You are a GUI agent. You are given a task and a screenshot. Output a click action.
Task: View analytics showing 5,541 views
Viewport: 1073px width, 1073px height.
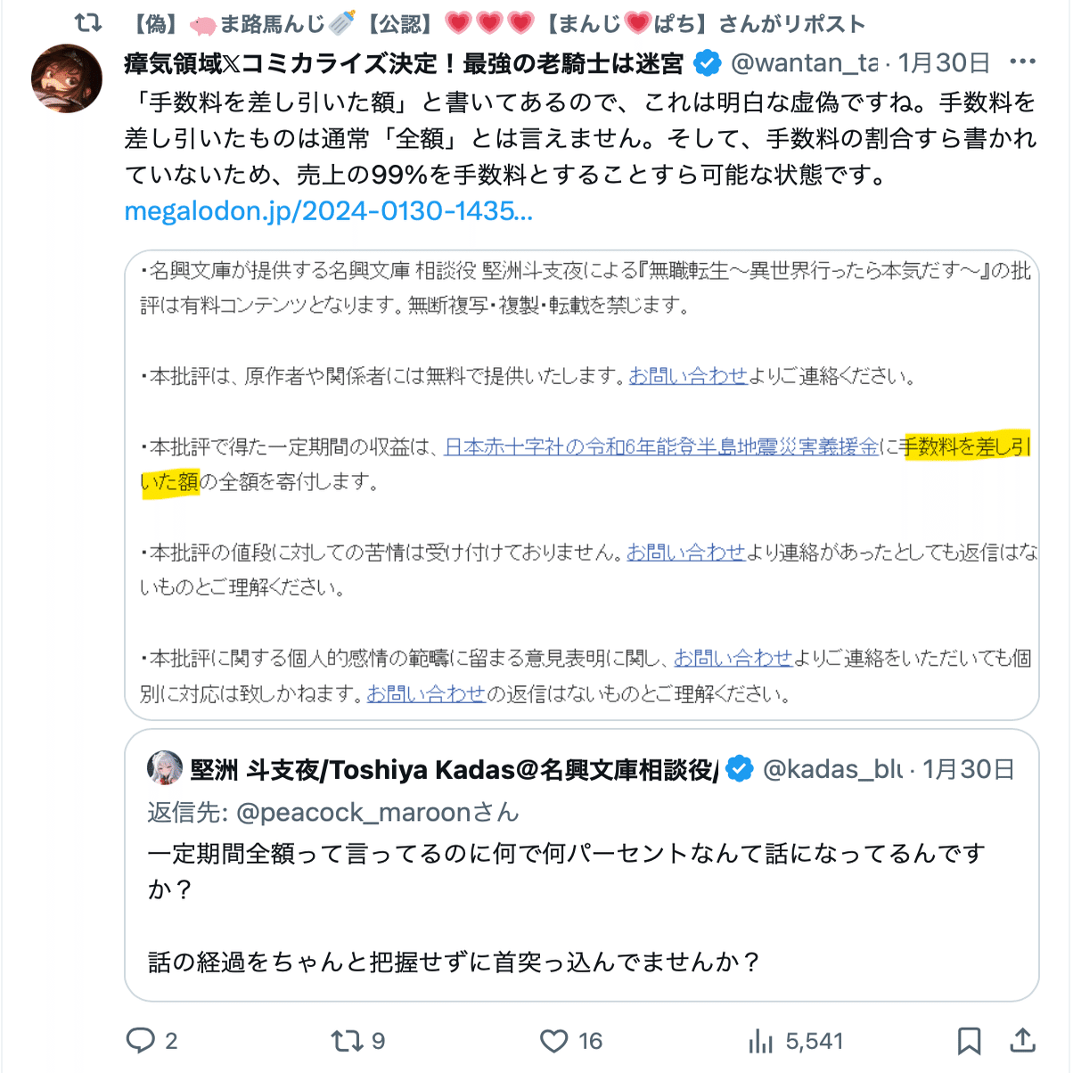761,1040
